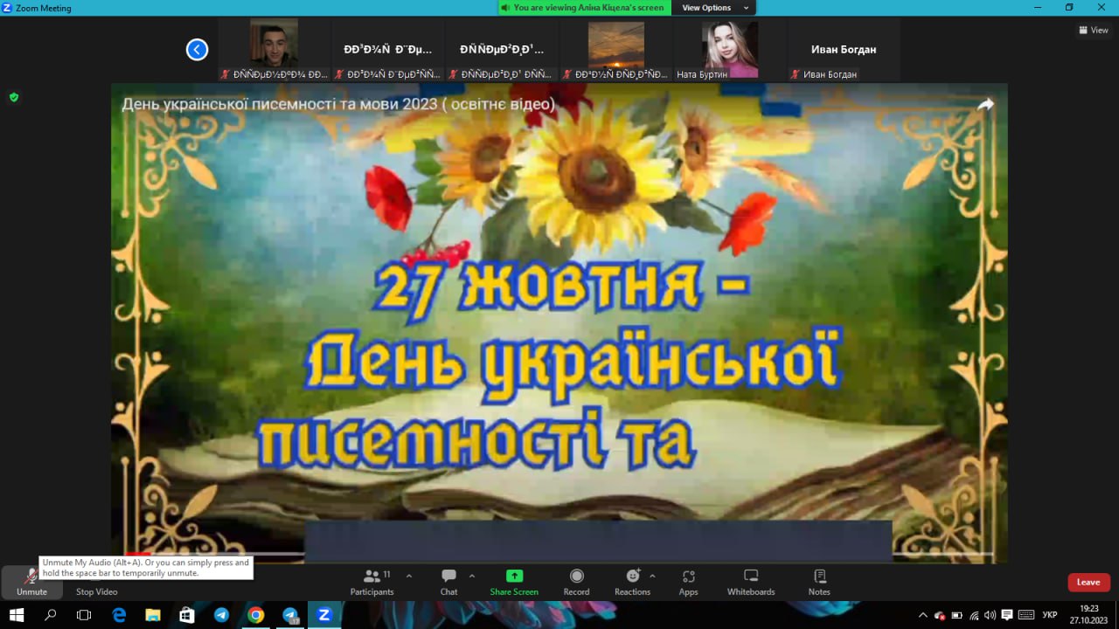Open the Notes panel
This screenshot has width=1119, height=629.
click(819, 581)
